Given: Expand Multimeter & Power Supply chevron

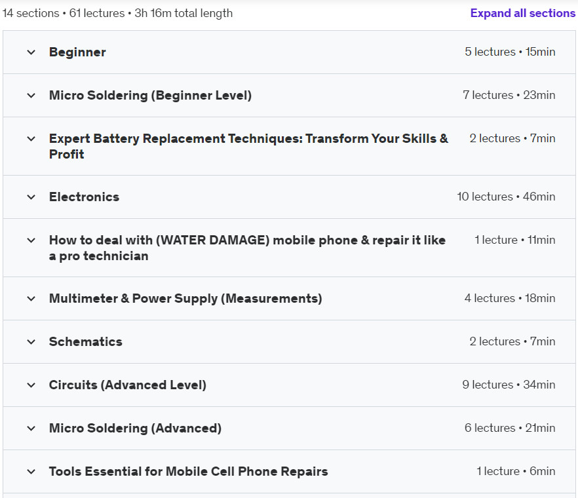Looking at the screenshot, I should click(31, 299).
